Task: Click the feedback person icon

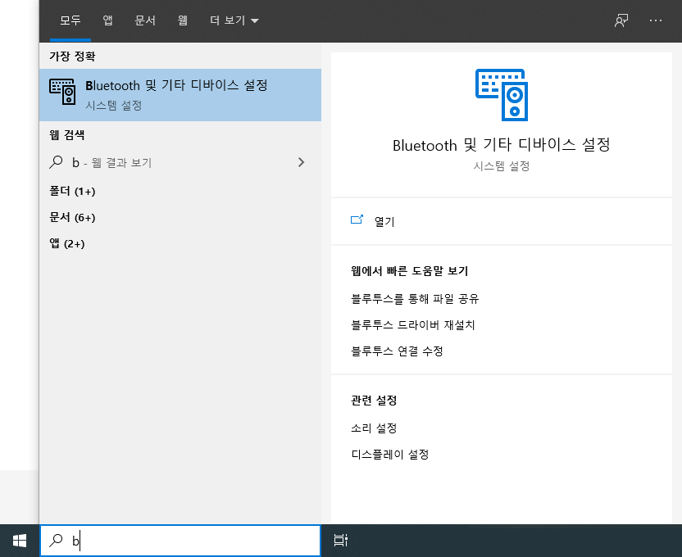Action: pyautogui.click(x=621, y=20)
